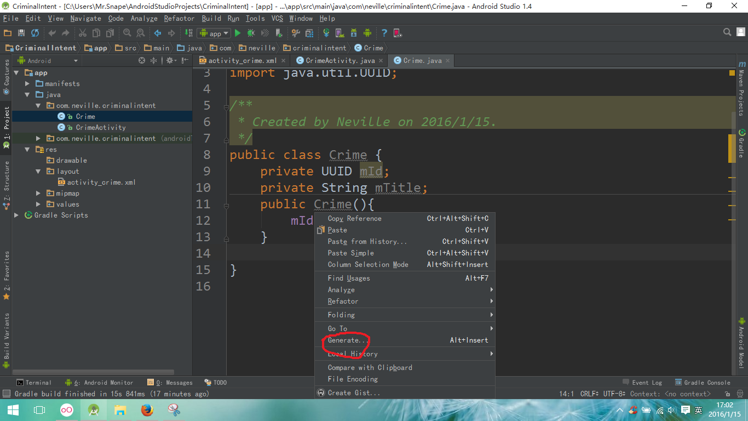This screenshot has height=421, width=748.
Task: Toggle Column Selection Mode in context menu
Action: pyautogui.click(x=405, y=264)
